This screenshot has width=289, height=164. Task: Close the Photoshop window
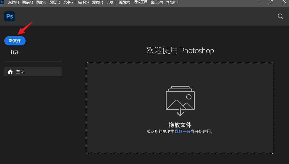pyautogui.click(x=285, y=2)
